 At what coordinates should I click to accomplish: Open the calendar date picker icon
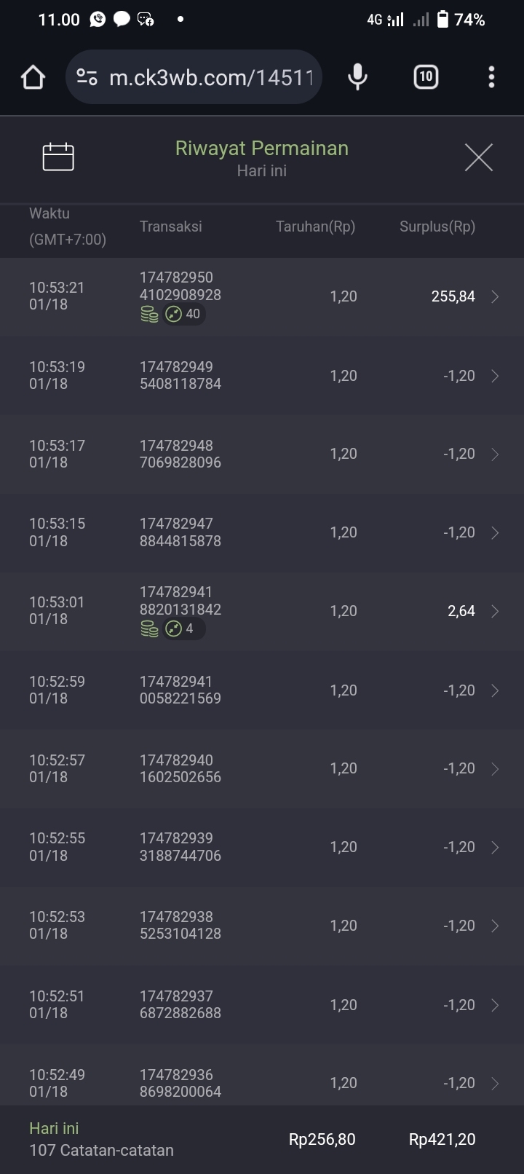pos(58,157)
